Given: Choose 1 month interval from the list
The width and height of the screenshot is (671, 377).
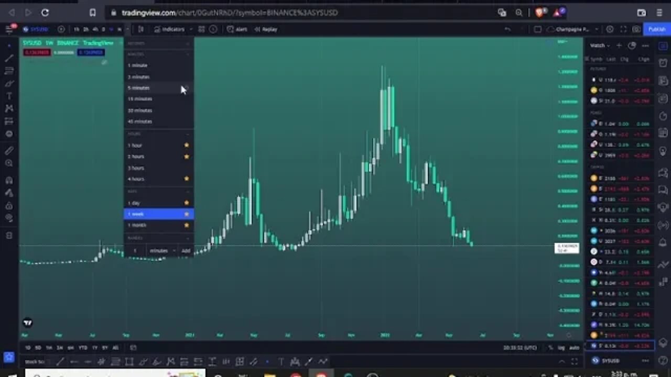Looking at the screenshot, I should (x=159, y=225).
